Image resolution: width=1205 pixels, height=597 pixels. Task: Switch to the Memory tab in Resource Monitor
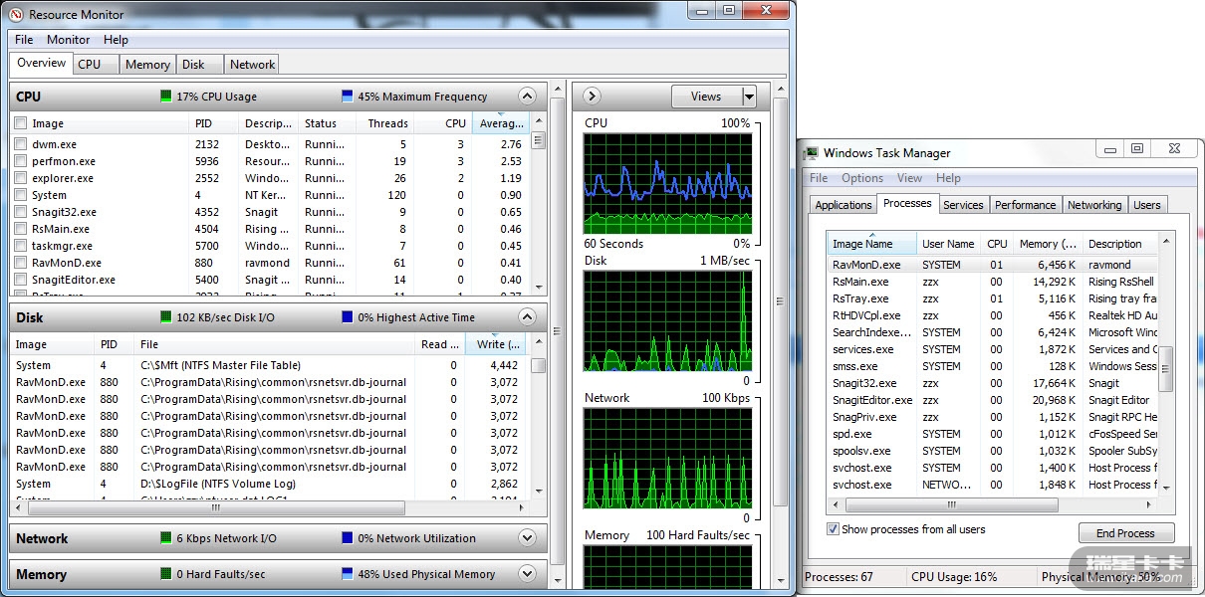coord(147,64)
